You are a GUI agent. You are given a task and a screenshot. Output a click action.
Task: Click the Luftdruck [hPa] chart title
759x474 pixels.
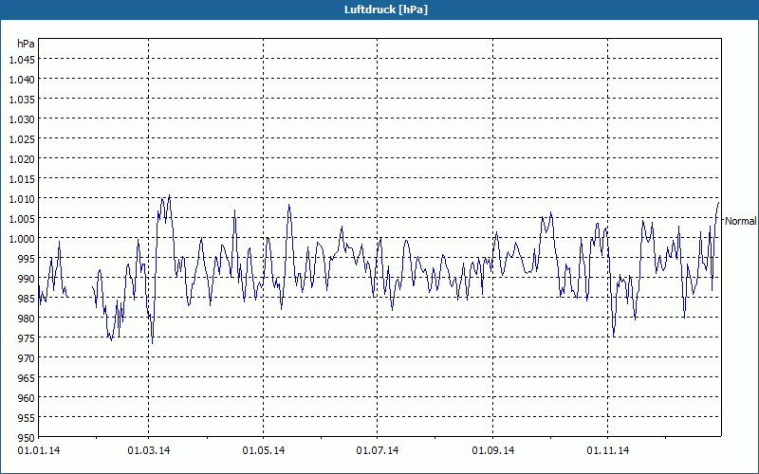tap(386, 9)
